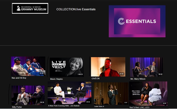Click the spiral Essentials logo icon
The width and height of the screenshot is (177, 109).
121,21
